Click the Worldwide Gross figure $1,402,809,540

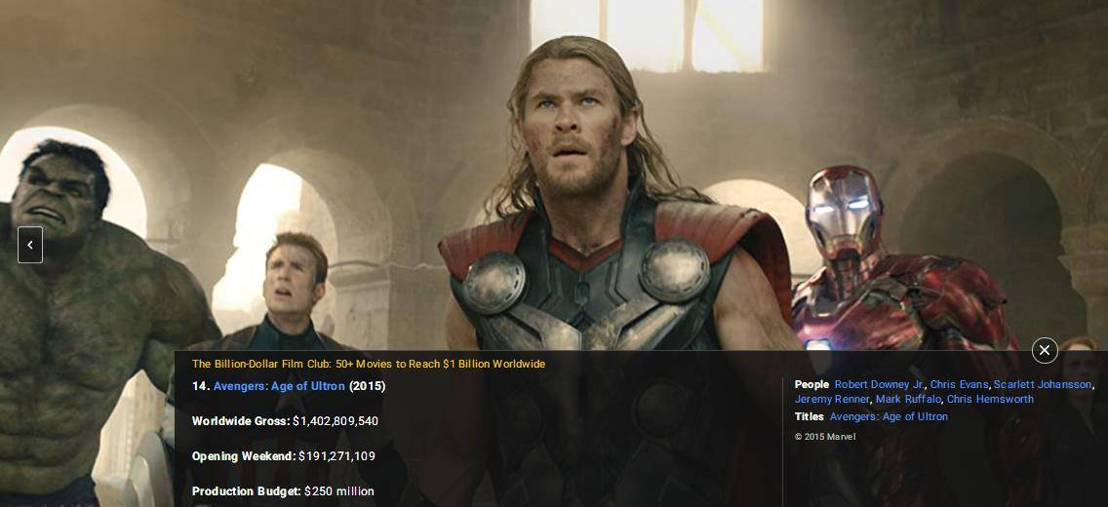[335, 421]
